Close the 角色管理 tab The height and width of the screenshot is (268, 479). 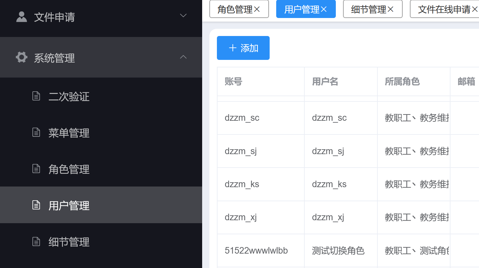(257, 9)
